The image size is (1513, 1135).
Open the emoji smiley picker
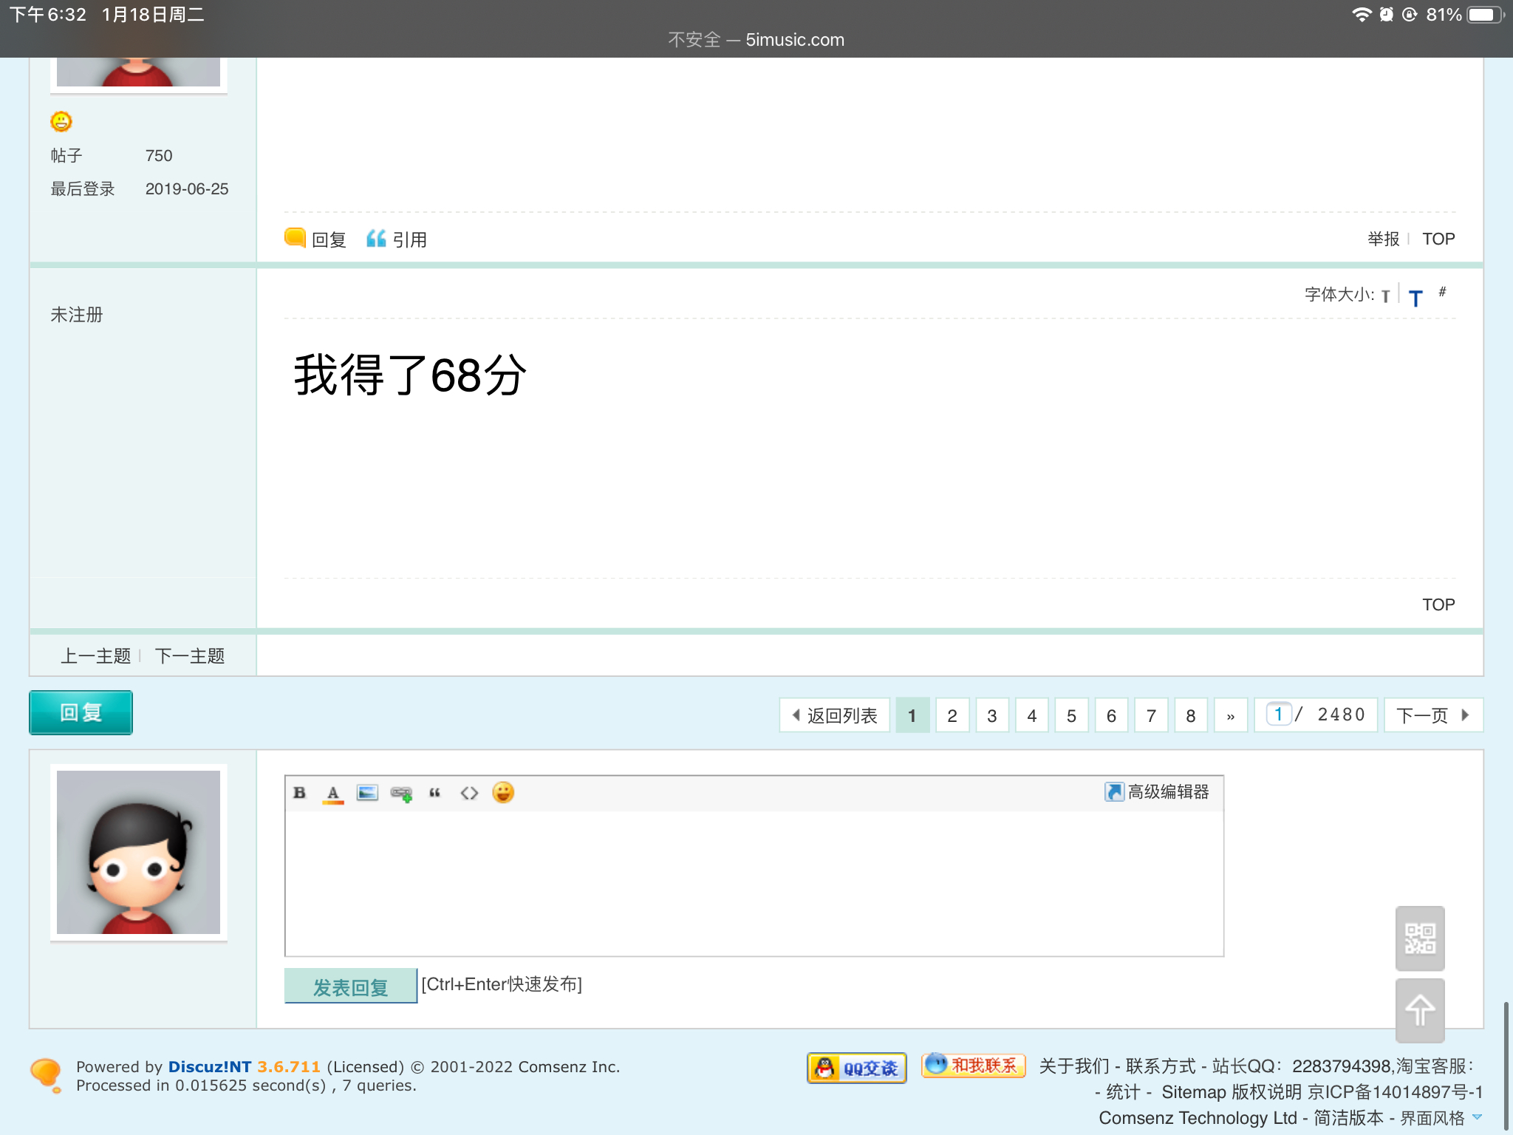[x=503, y=793]
